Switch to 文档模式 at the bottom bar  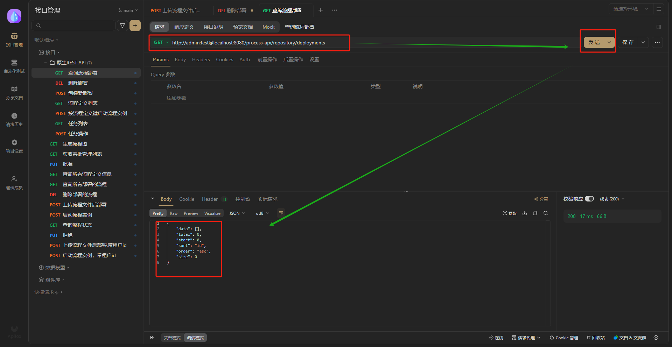tap(172, 338)
